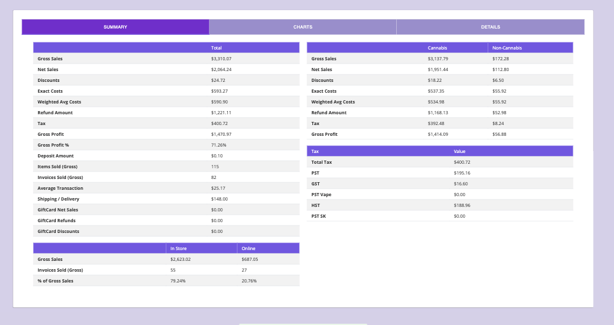The width and height of the screenshot is (614, 325).
Task: Select the Summary tab
Action: [116, 27]
